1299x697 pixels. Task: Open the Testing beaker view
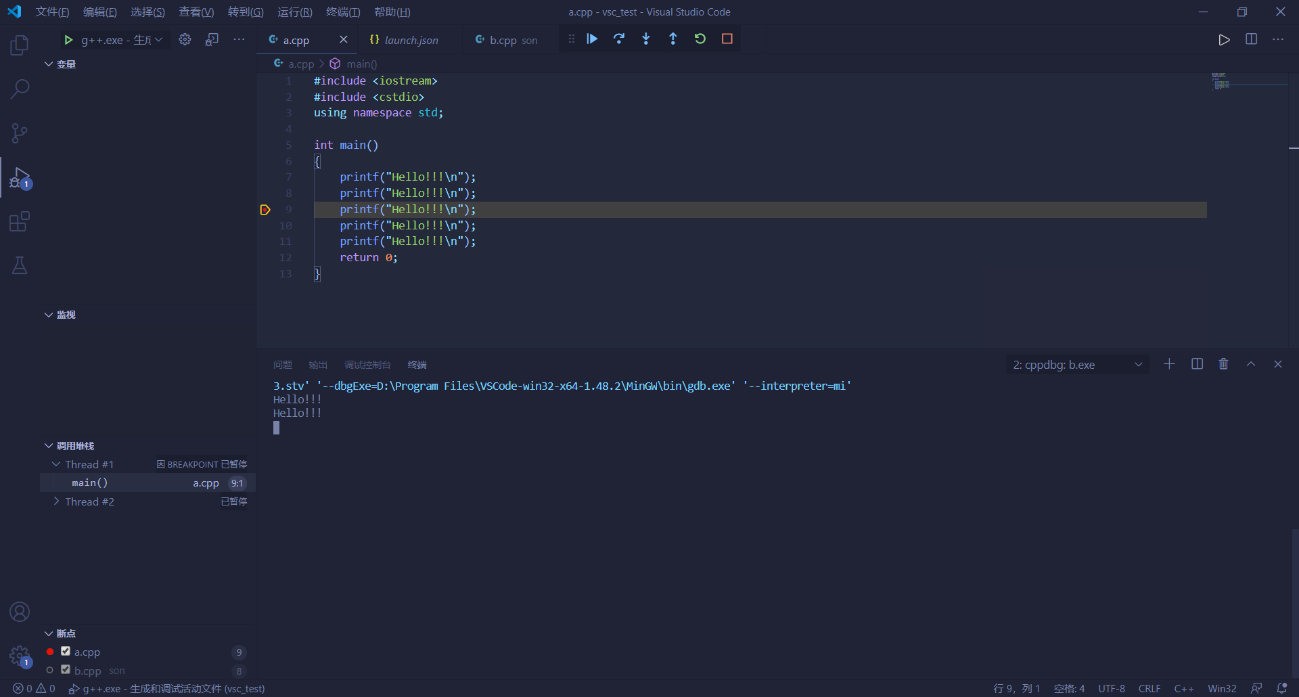point(20,265)
